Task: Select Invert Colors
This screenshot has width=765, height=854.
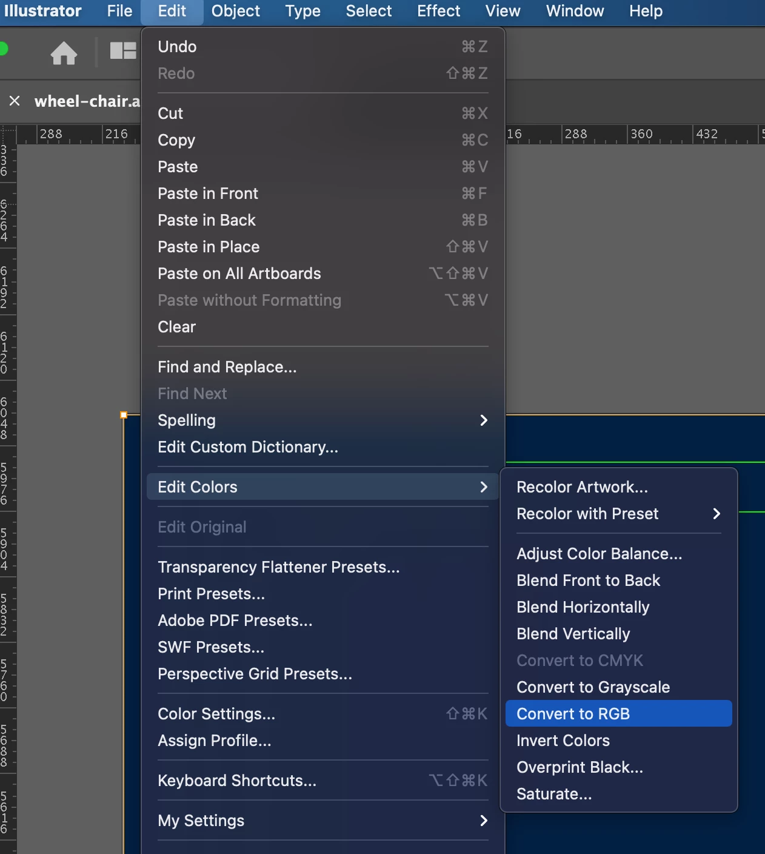Action: coord(619,741)
